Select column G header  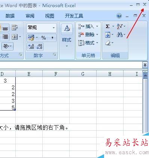point(83,74)
